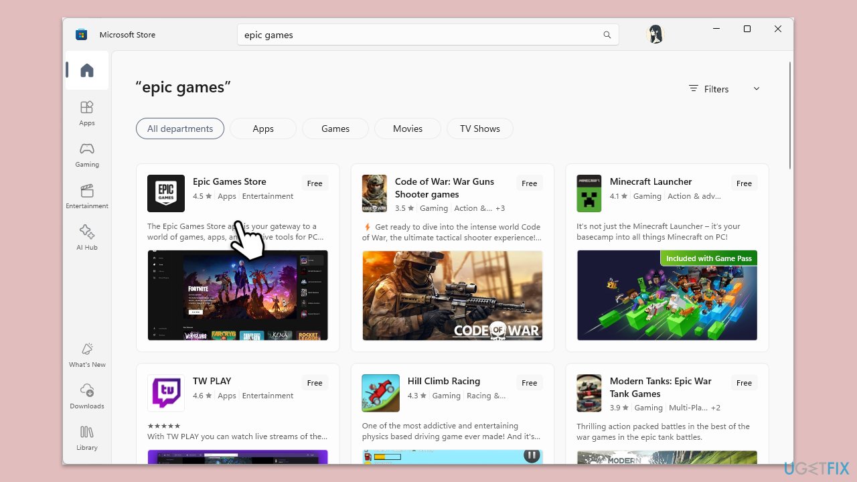
Task: View Downloads in the sidebar
Action: pyautogui.click(x=86, y=396)
